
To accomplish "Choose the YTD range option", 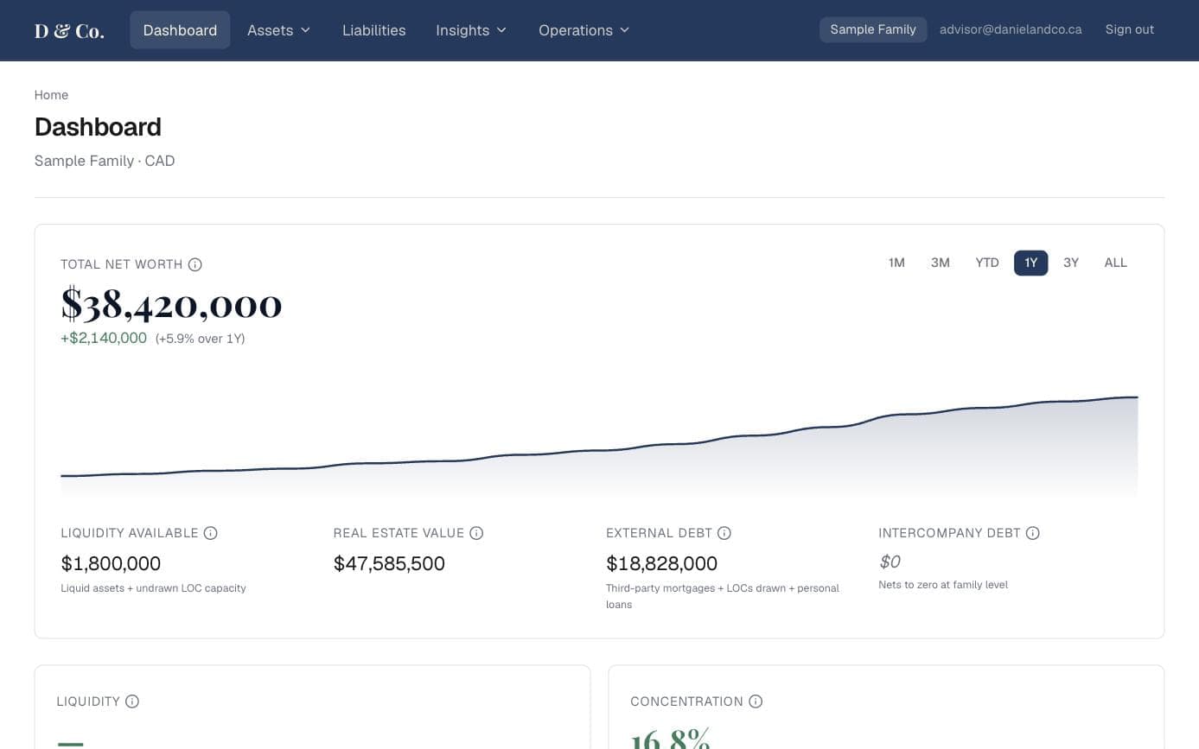I will [987, 263].
